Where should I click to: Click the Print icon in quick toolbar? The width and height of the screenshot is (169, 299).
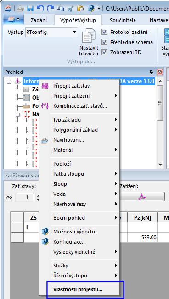20,8
